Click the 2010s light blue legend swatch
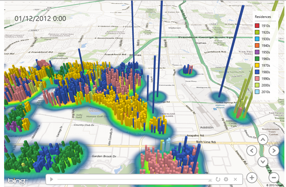Viewport: 286px width, 187px height. (x=257, y=92)
